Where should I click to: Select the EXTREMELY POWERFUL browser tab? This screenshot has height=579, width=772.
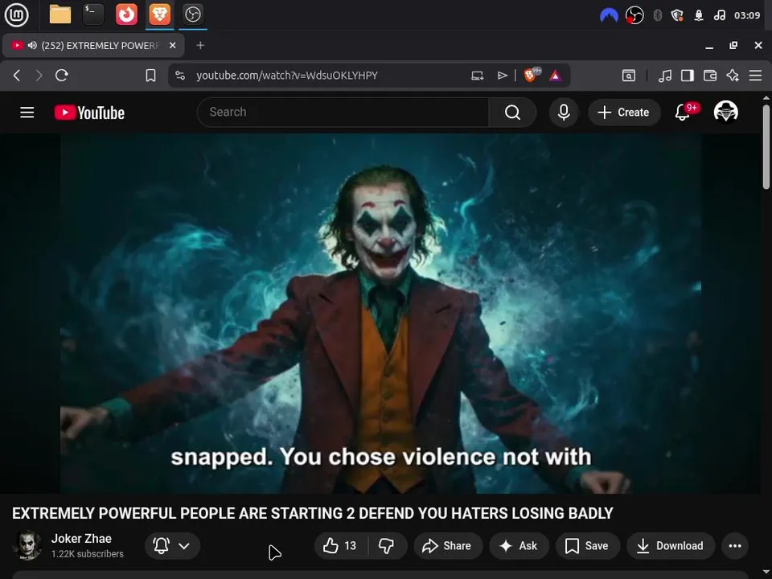[93, 45]
